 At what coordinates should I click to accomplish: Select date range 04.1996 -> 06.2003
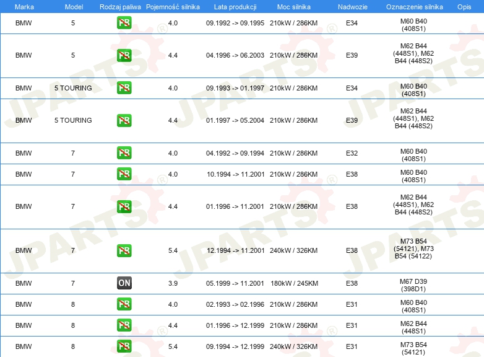235,55
